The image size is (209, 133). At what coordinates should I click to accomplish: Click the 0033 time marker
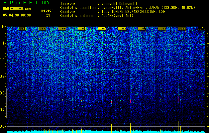[x=62, y=29]
